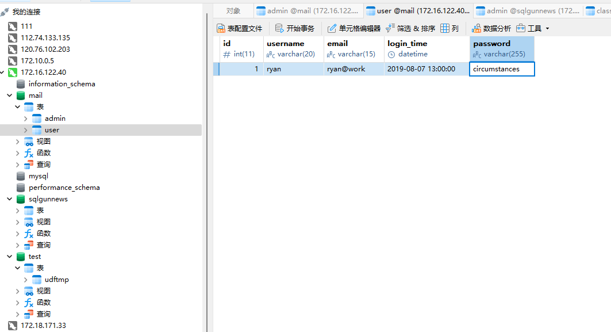
Task: Click the performance_schema database icon
Action: (x=21, y=187)
